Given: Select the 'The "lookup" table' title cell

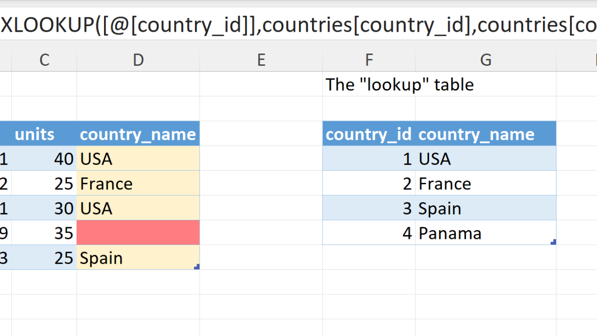Looking at the screenshot, I should point(399,84).
